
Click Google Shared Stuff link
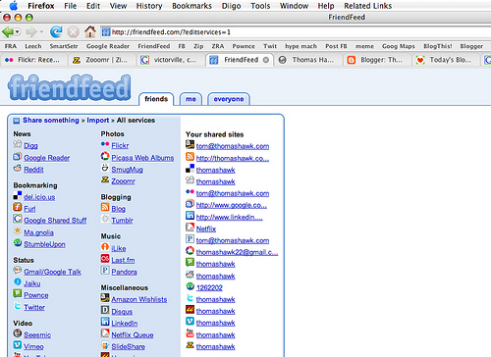(x=55, y=221)
